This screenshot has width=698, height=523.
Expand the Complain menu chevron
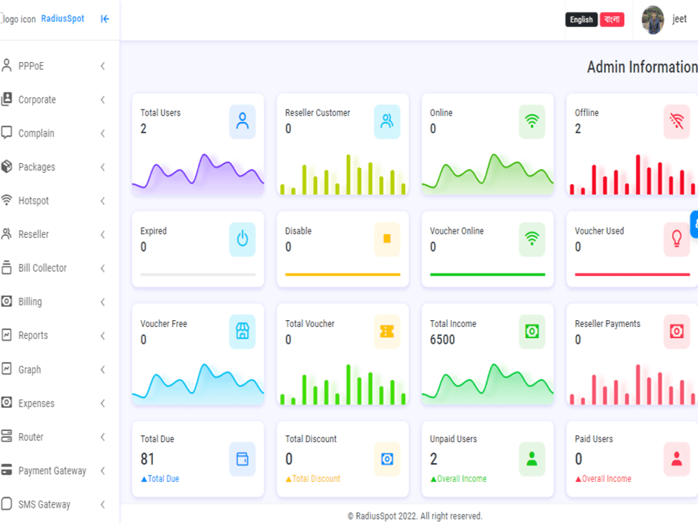tap(103, 133)
